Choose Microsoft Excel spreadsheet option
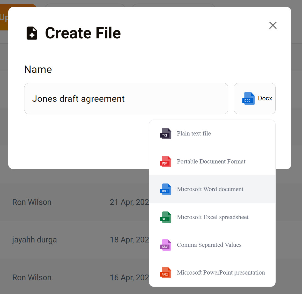Screen dimensions: 302x294 coord(212,217)
